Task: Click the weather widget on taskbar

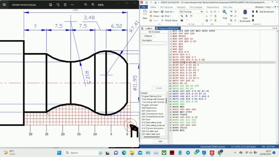Action: 10,153
